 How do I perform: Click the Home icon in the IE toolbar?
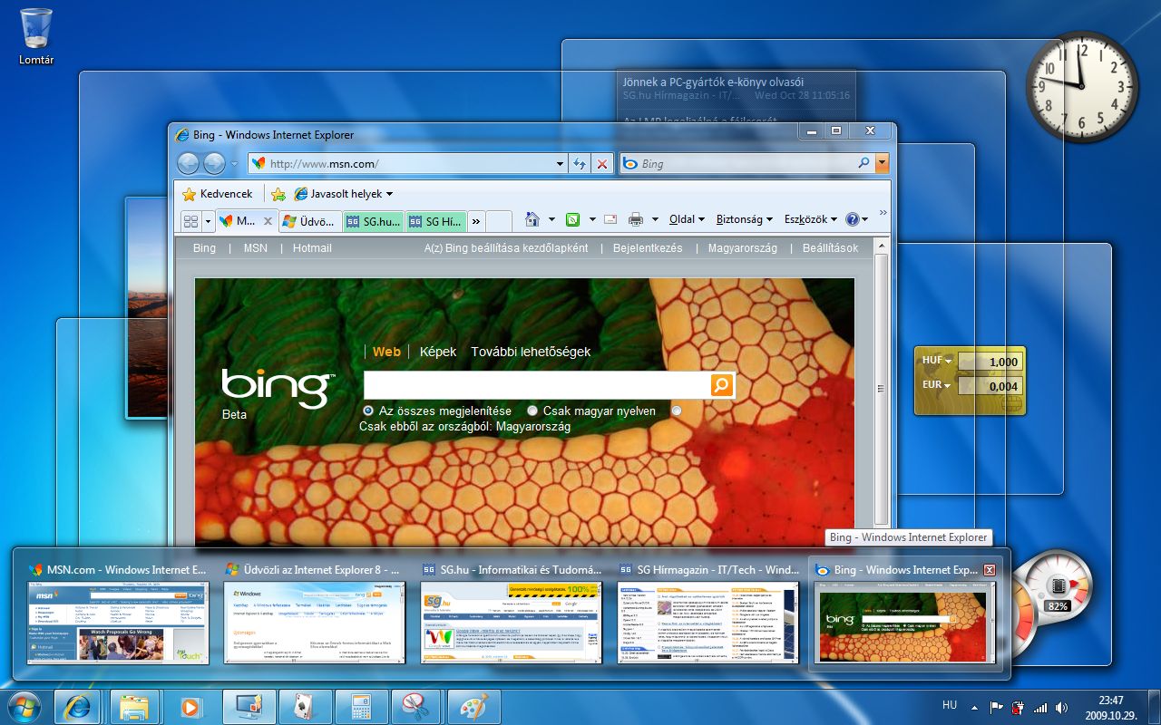tap(532, 219)
